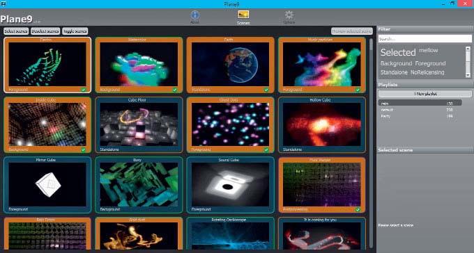Click the Toggle scenes button
This screenshot has width=474, height=253.
[x=75, y=31]
